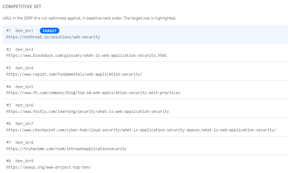288x173 pixels.
Task: Click rank number #2
Action: [x=8, y=49]
